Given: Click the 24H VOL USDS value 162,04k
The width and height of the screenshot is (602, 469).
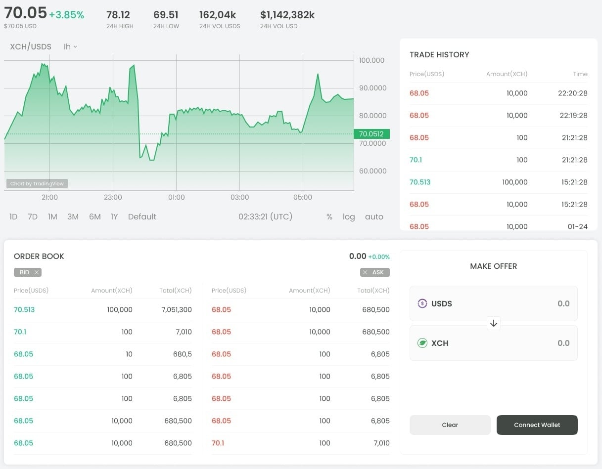Looking at the screenshot, I should coord(218,15).
